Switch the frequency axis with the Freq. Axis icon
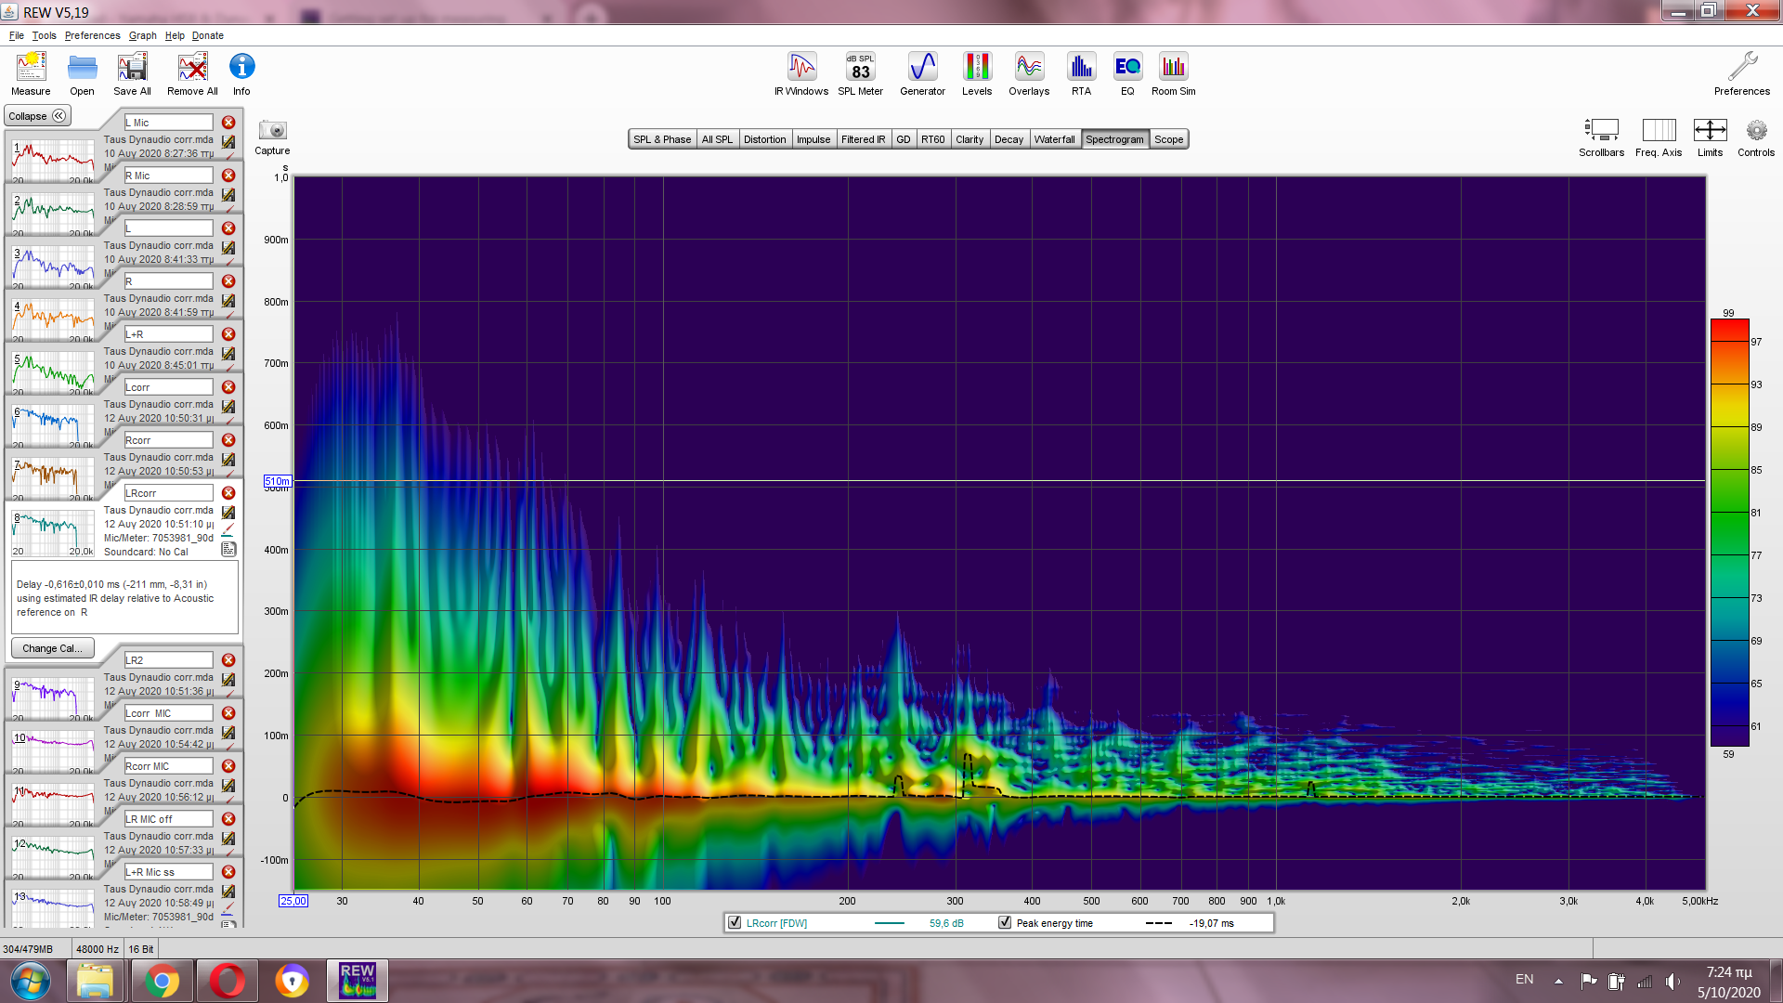 coord(1659,137)
